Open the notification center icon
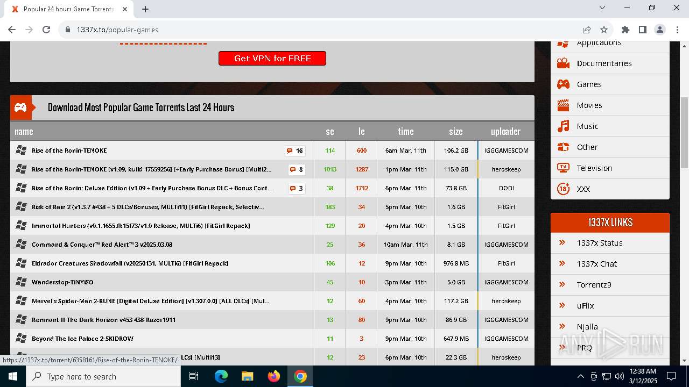Viewport: 689px width, 387px height. [671, 376]
